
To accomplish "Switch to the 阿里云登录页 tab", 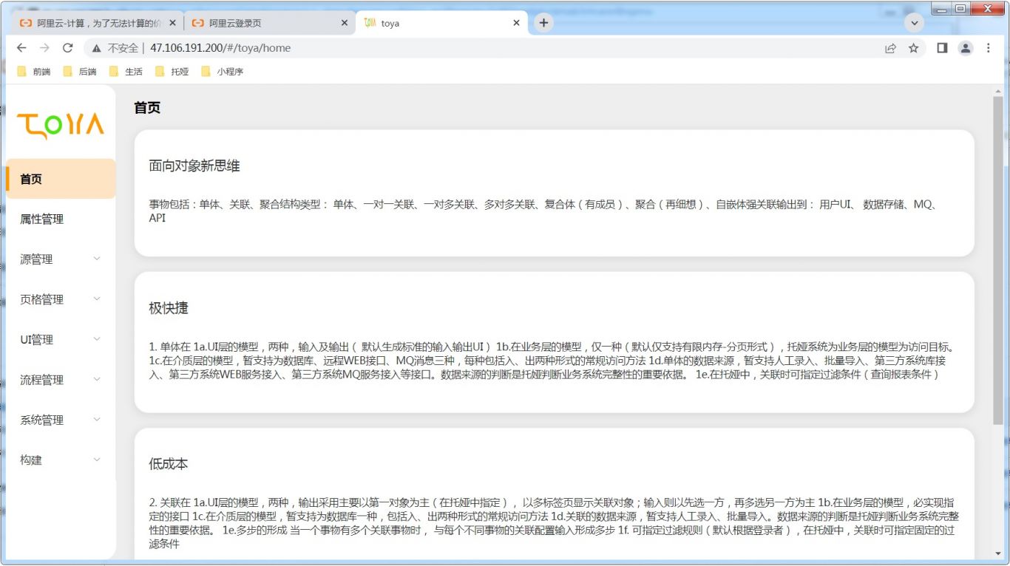I will [269, 23].
